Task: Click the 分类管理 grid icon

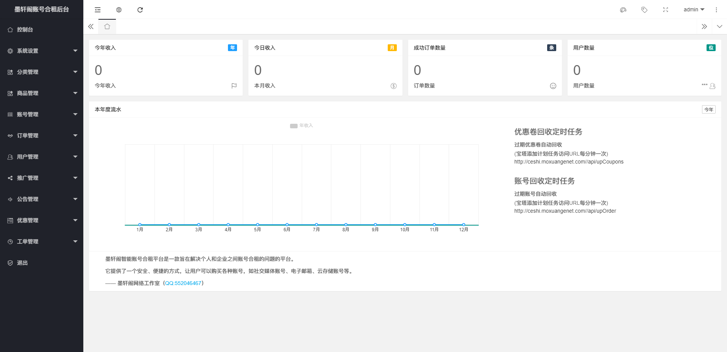Action: (10, 72)
